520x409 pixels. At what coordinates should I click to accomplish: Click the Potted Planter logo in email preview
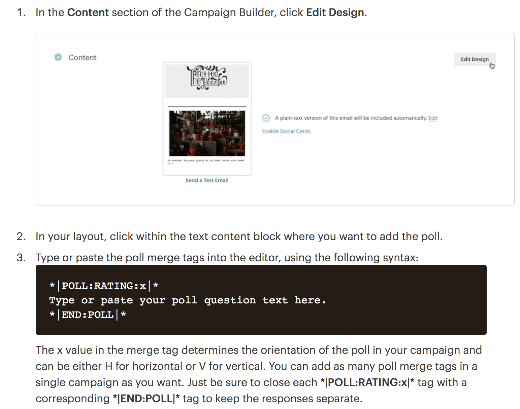coord(207,78)
